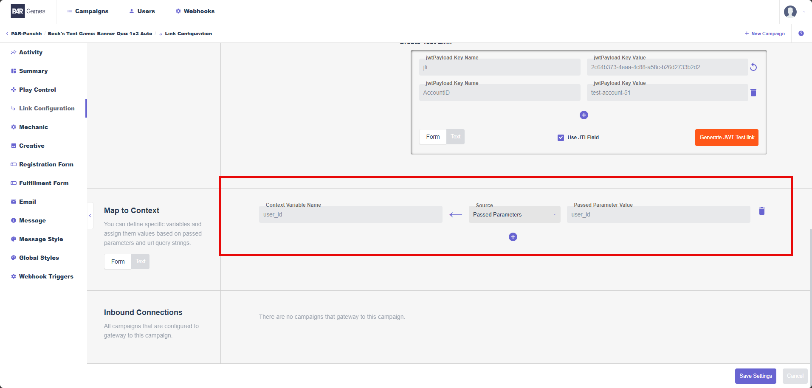Delete the AccountID jwtPayload row
This screenshot has height=388, width=812.
click(753, 93)
